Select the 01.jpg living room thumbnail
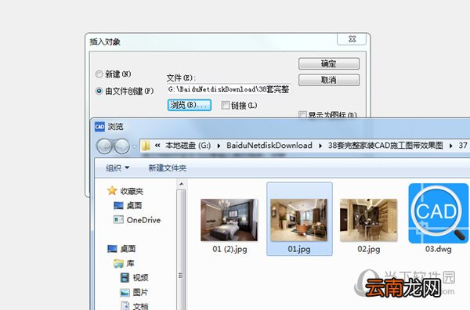This screenshot has height=310, width=470. point(299,220)
